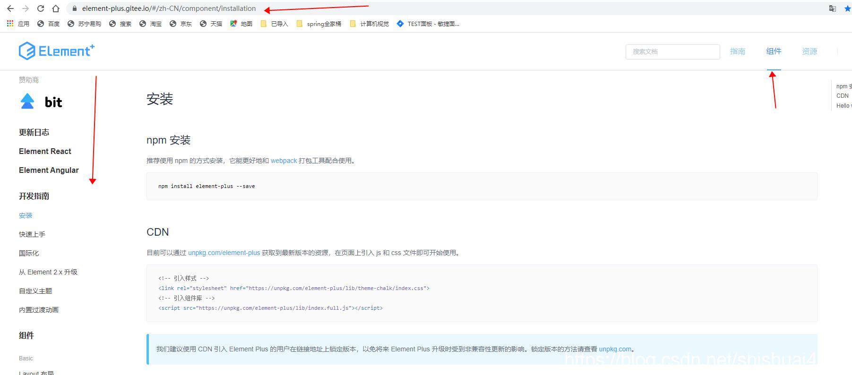Select 快速上手 in the sidebar
The image size is (852, 375).
pyautogui.click(x=32, y=234)
